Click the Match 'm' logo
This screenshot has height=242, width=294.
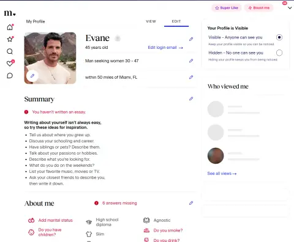[x=10, y=13]
